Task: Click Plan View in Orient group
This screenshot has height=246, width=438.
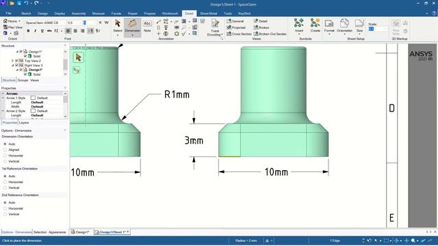Action: [13, 27]
